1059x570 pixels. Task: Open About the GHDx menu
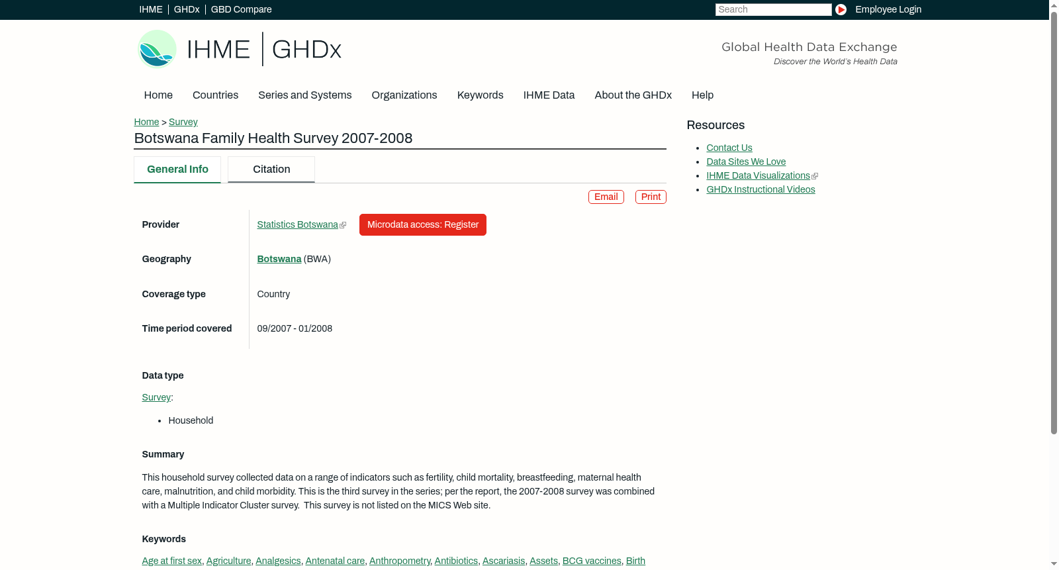click(x=633, y=95)
